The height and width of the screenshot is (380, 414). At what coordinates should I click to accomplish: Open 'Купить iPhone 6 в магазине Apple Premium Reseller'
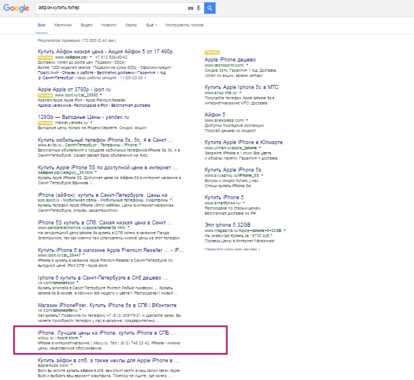coord(111,250)
